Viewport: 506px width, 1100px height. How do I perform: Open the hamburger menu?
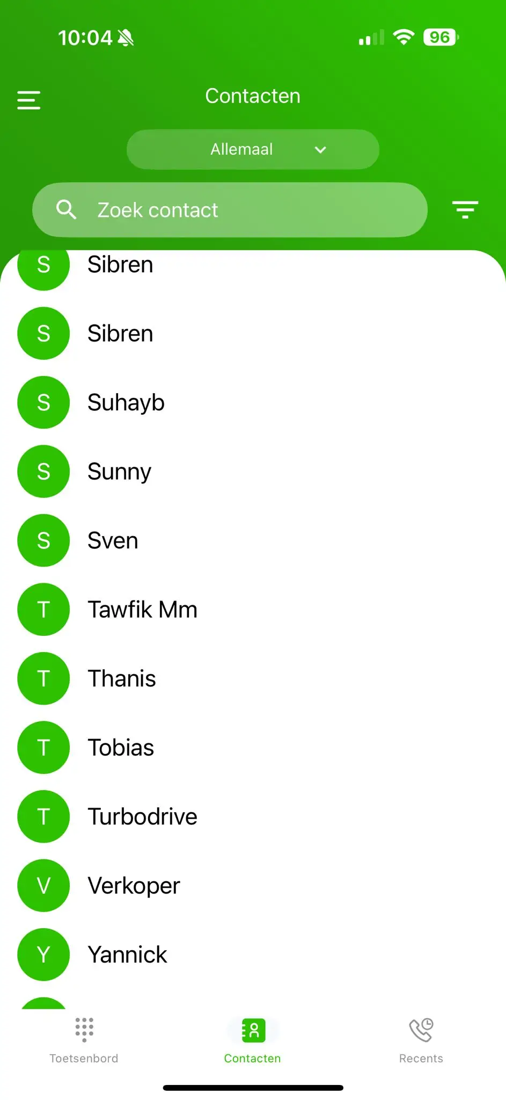(x=28, y=100)
